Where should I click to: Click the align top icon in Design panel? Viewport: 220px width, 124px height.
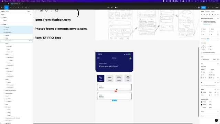(x=210, y=14)
